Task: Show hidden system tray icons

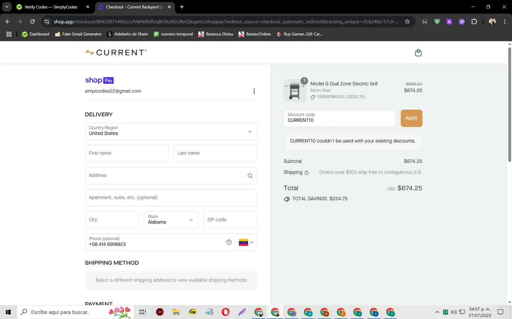Action: coord(437,312)
